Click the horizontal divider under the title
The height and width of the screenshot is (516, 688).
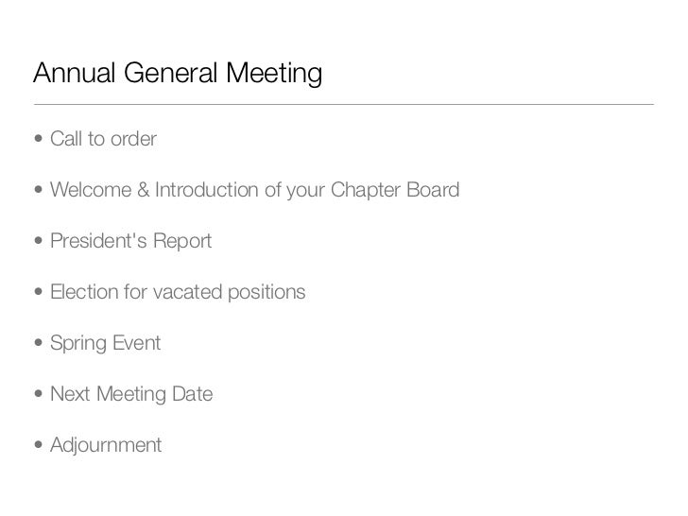pyautogui.click(x=344, y=104)
